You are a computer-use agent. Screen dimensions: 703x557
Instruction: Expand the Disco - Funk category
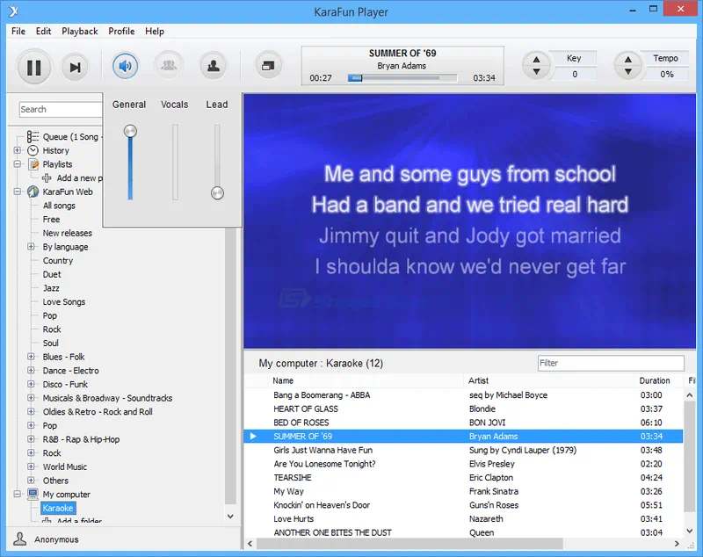point(31,384)
